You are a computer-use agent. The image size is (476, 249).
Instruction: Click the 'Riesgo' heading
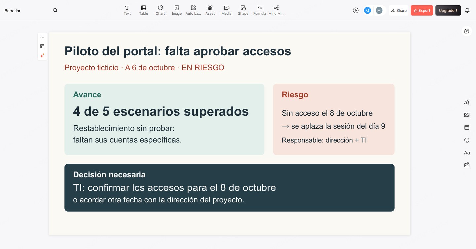coord(295,95)
